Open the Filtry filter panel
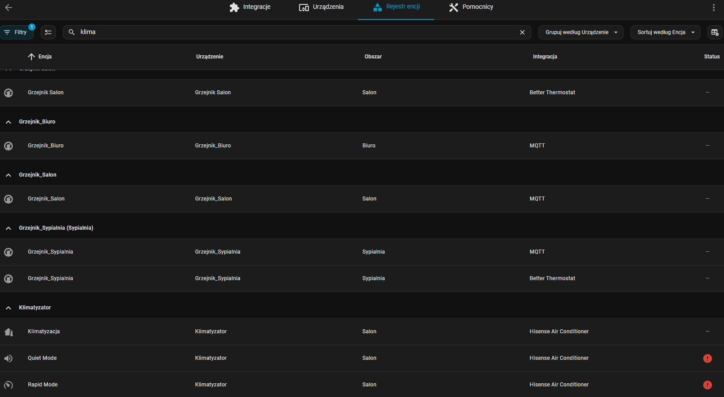The width and height of the screenshot is (724, 397). (16, 32)
